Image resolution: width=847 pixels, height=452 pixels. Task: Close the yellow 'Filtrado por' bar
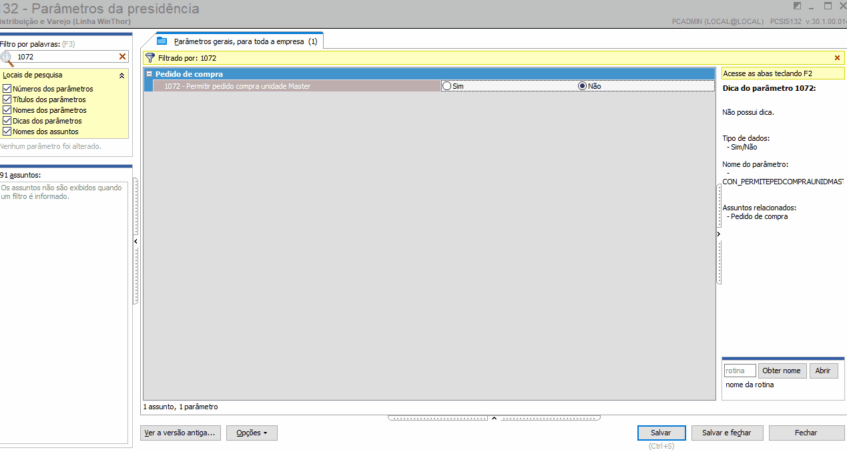[837, 58]
